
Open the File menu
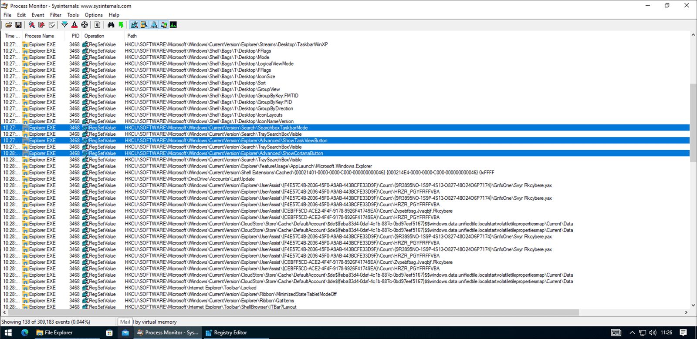tap(7, 15)
